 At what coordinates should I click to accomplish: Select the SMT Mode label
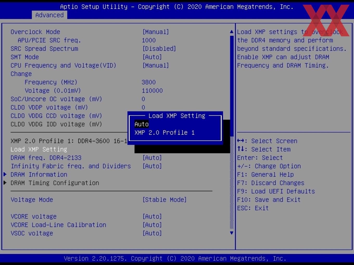click(25, 57)
